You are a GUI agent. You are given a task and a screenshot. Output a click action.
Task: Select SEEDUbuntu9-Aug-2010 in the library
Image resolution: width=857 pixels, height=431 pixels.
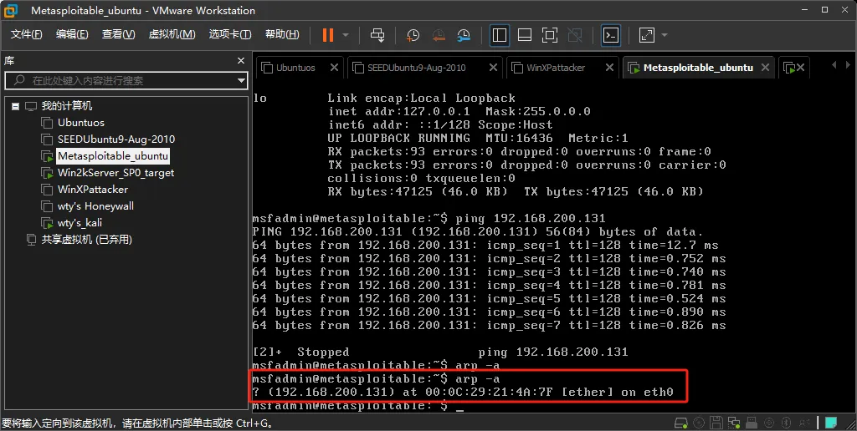pos(116,139)
